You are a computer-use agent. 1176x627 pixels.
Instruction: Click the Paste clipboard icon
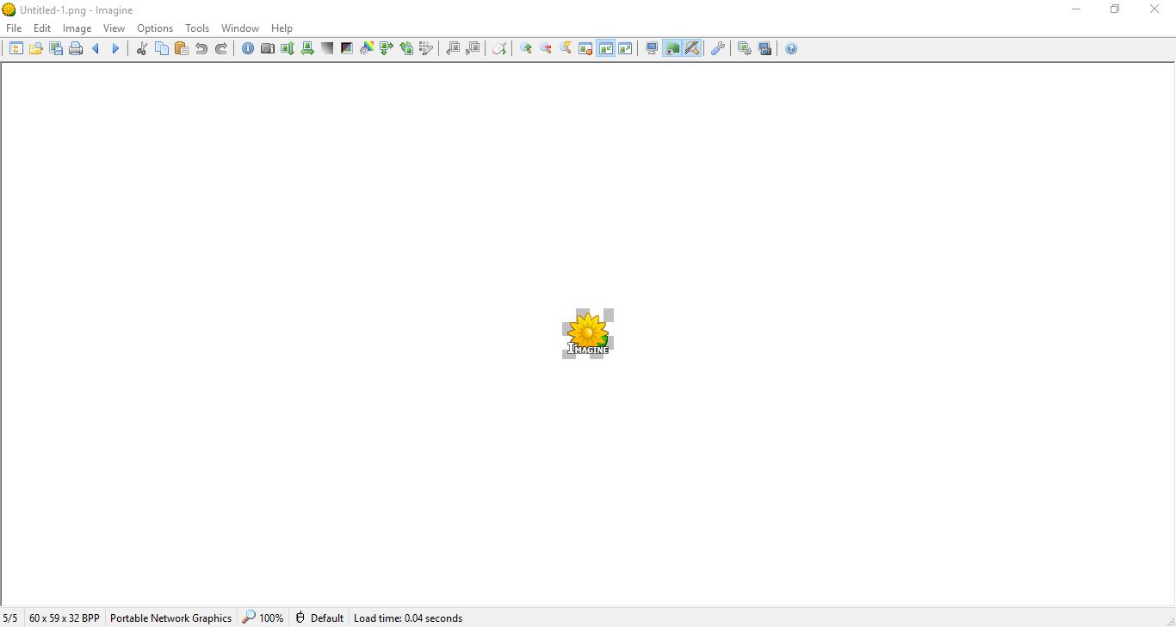[182, 49]
